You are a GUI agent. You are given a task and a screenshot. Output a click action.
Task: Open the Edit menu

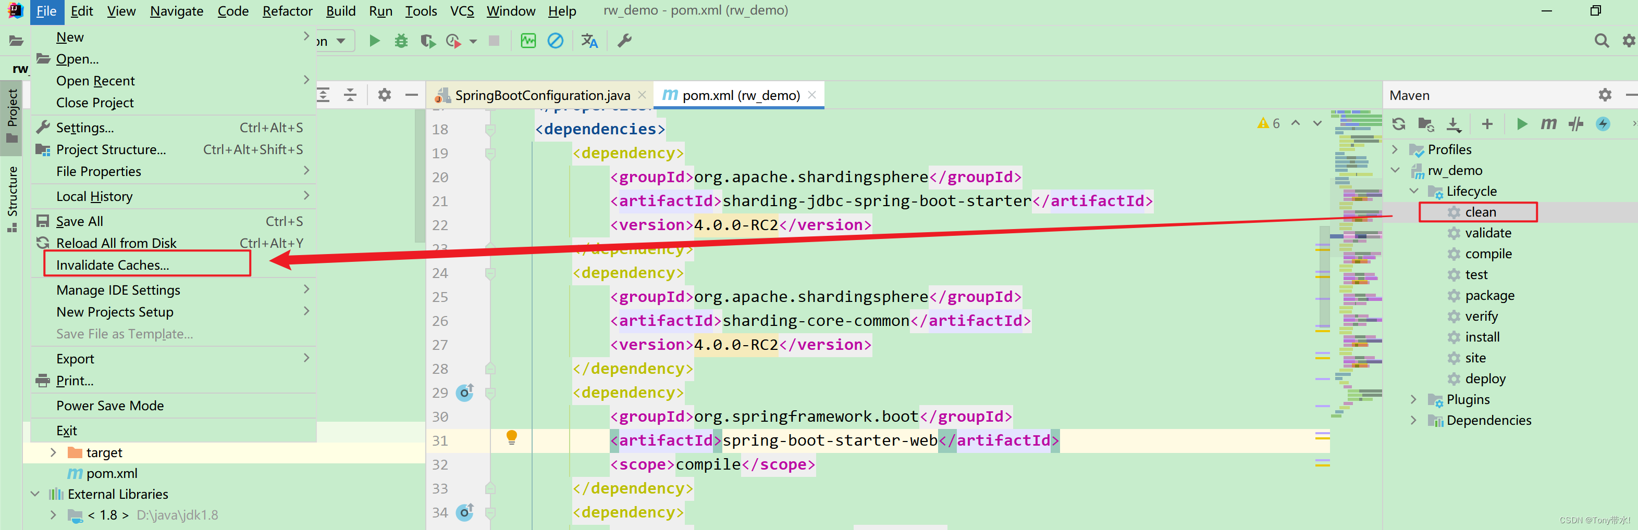pos(82,11)
